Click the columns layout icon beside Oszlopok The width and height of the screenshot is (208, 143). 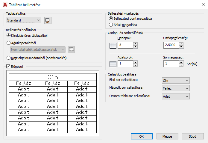point(113,46)
